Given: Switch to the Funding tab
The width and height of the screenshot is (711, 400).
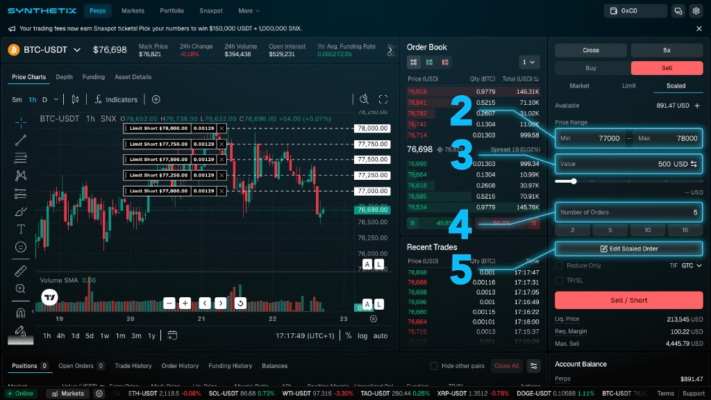Looking at the screenshot, I should click(94, 77).
